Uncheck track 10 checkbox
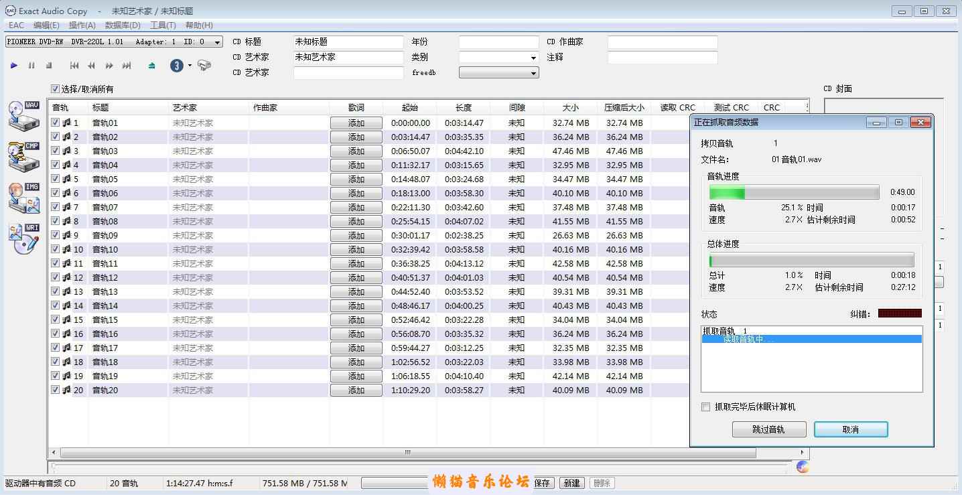962x495 pixels. 56,249
